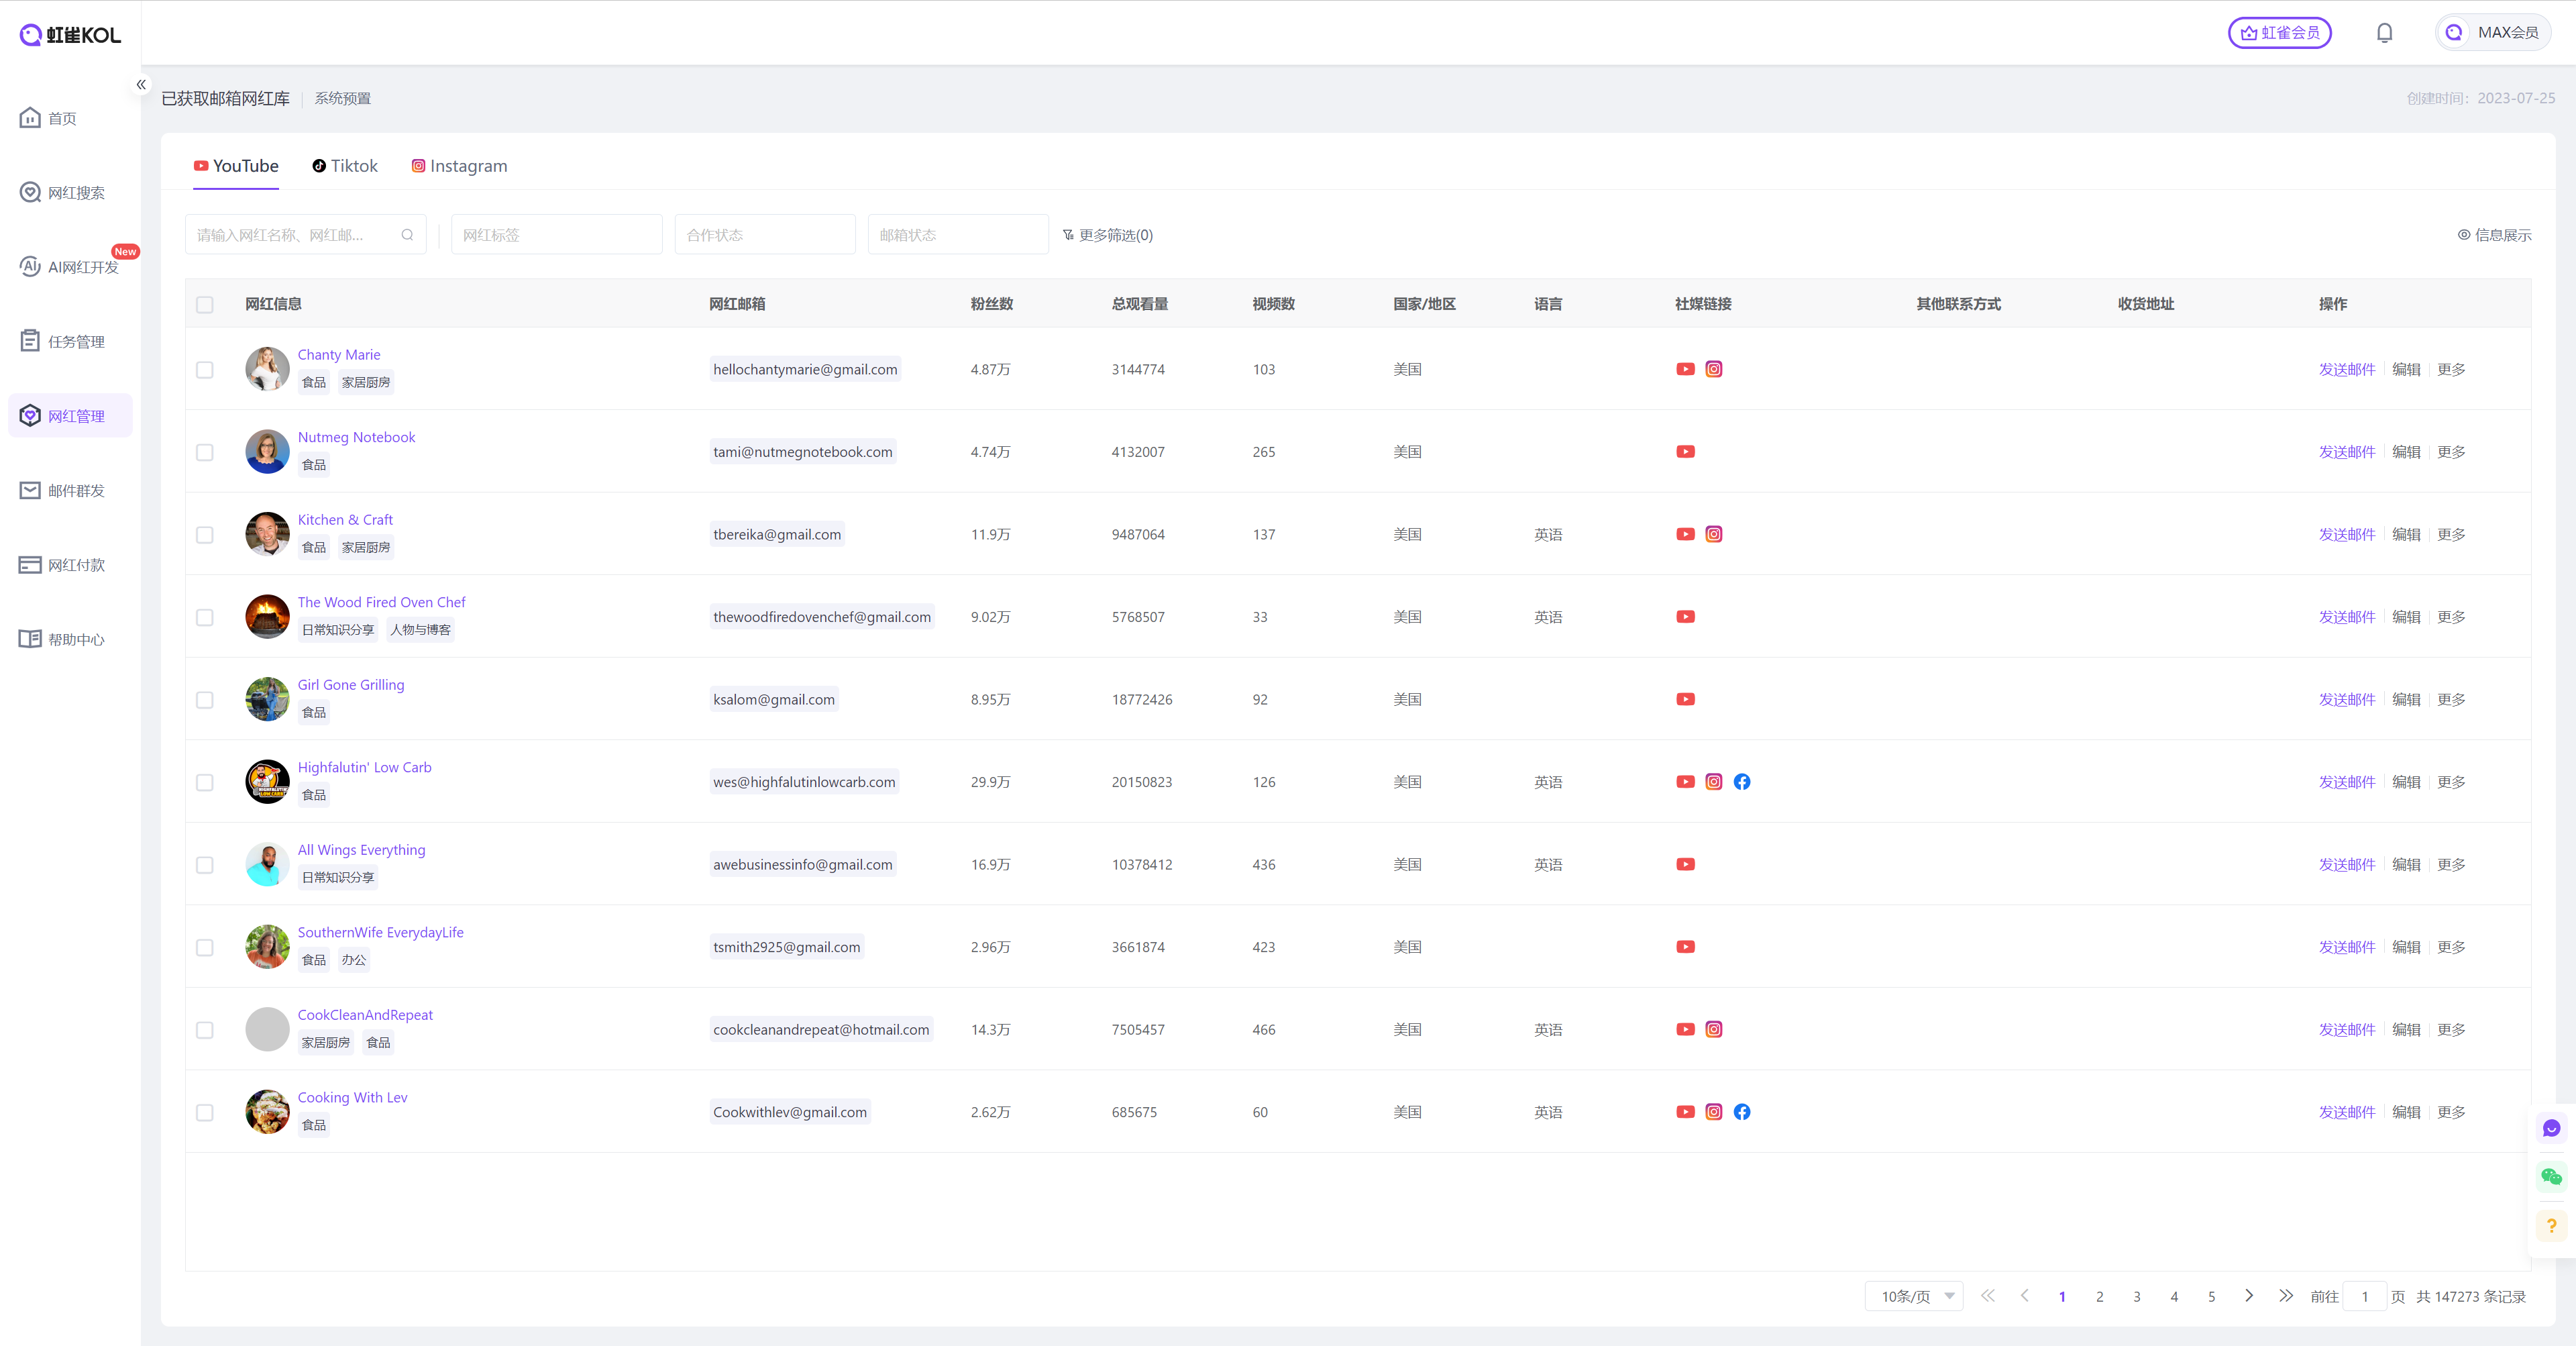Open Girl Gone Grilling's YouTube link
The height and width of the screenshot is (1346, 2576).
pos(1685,699)
